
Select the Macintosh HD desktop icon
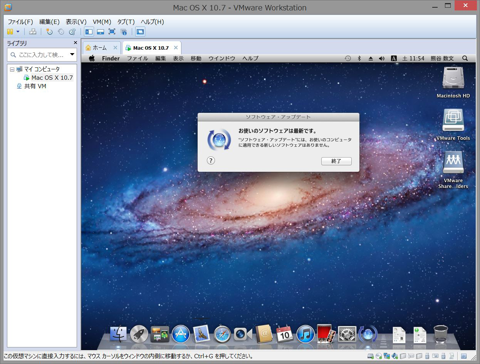tap(453, 82)
